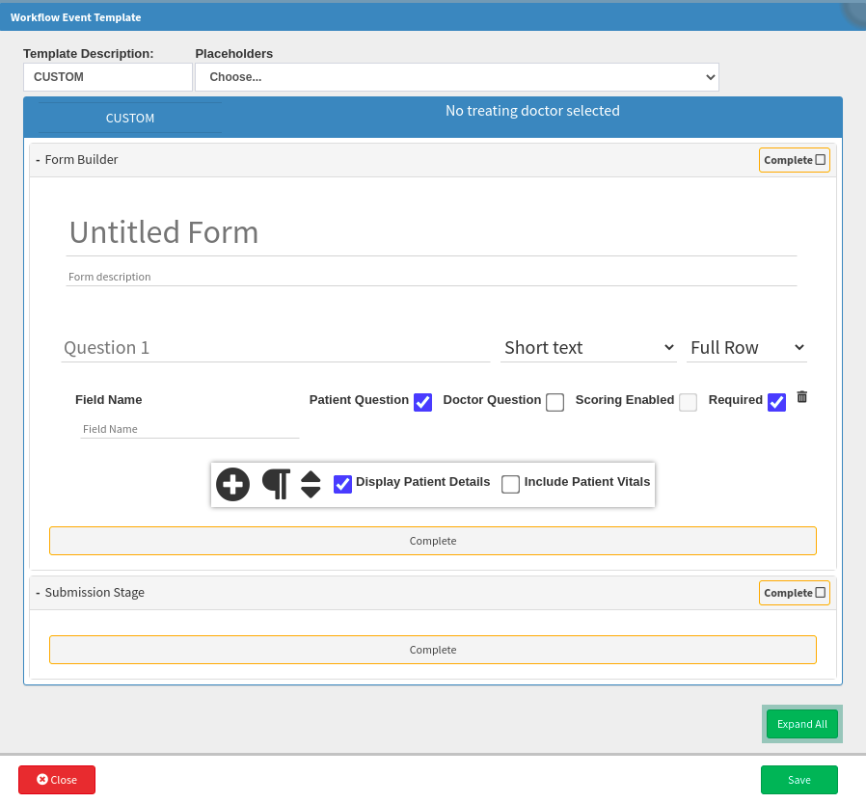Open the Short text type dropdown
Image resolution: width=866 pixels, height=803 pixels.
point(588,348)
